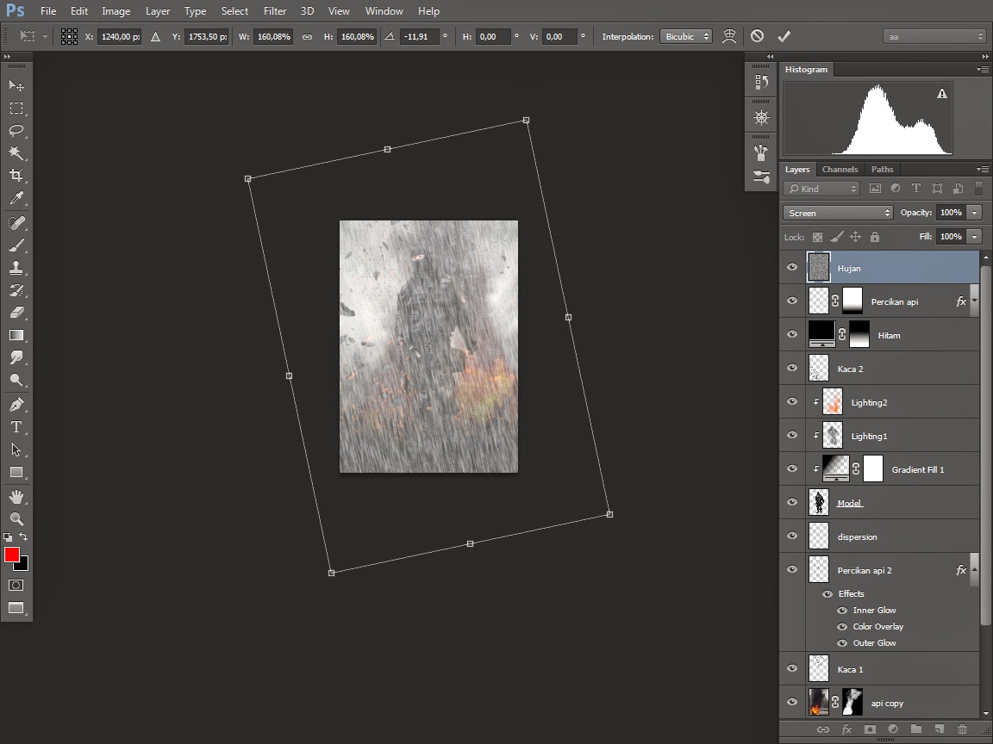
Task: Select the Pen tool
Action: (16, 405)
